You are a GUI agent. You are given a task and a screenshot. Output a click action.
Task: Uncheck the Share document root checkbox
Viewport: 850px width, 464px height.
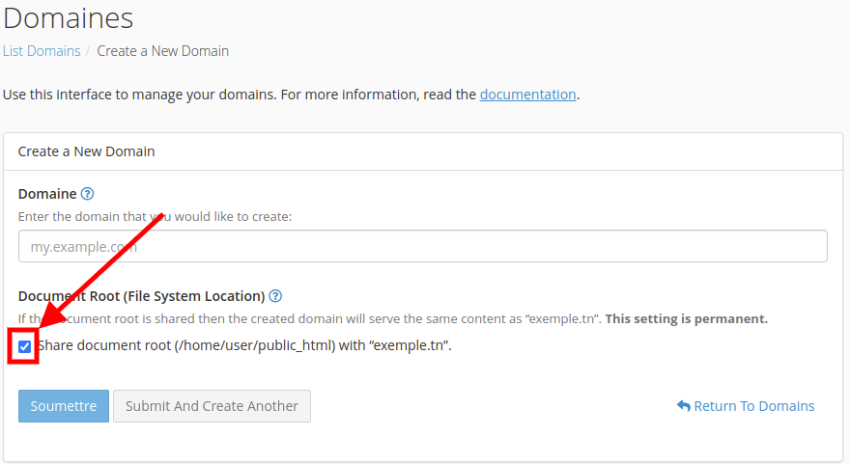click(25, 346)
